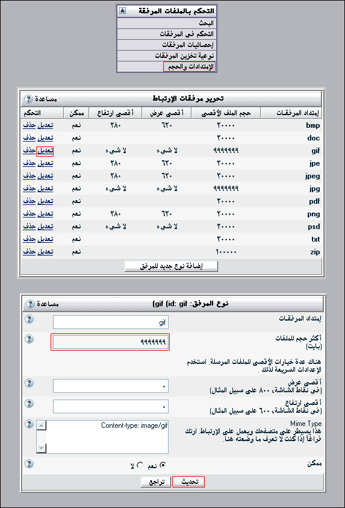Click تعديل link for zip row

coord(45,251)
